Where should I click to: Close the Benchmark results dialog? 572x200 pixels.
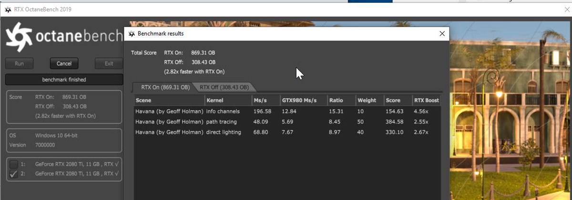pyautogui.click(x=442, y=33)
